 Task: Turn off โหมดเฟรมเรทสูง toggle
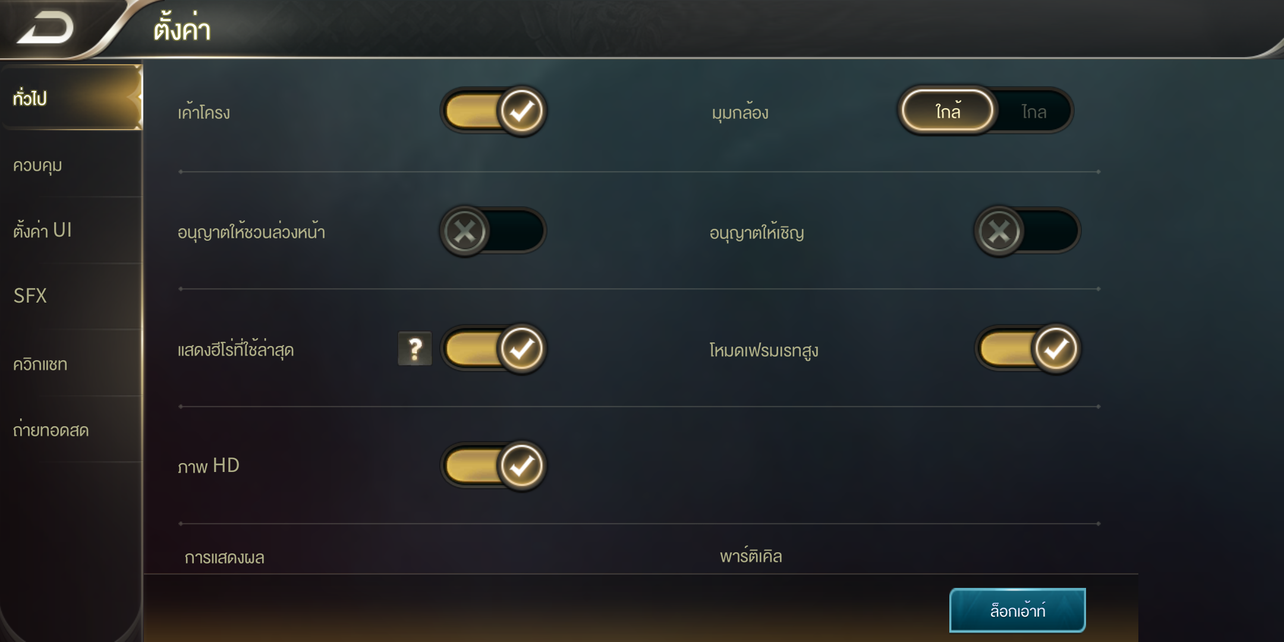click(1027, 348)
